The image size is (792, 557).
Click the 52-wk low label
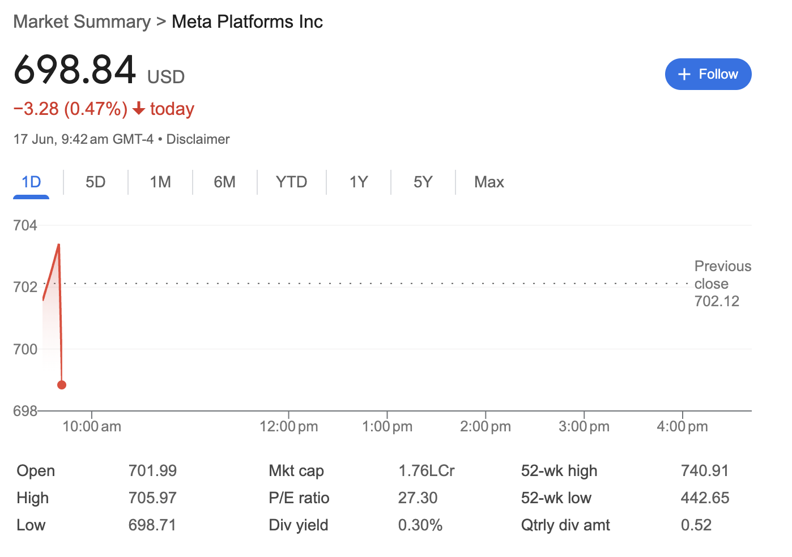(556, 498)
